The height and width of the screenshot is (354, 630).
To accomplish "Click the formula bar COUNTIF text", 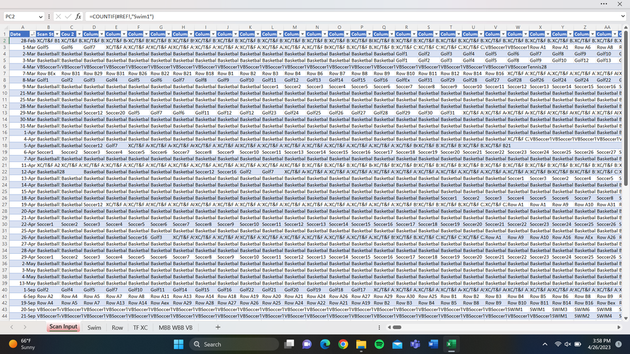I will pyautogui.click(x=122, y=16).
